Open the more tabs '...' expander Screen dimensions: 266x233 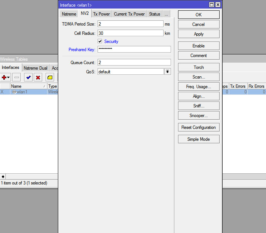click(166, 14)
